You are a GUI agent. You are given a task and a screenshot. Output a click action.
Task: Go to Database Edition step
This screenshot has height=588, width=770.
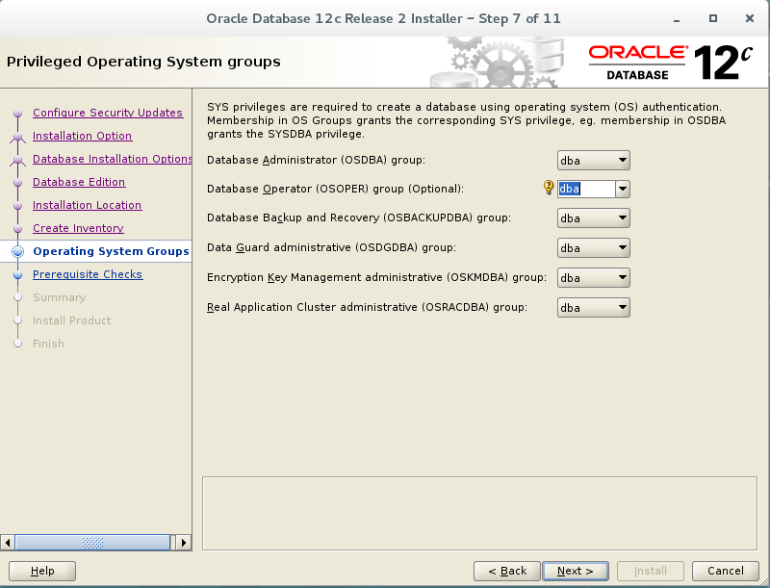click(79, 182)
